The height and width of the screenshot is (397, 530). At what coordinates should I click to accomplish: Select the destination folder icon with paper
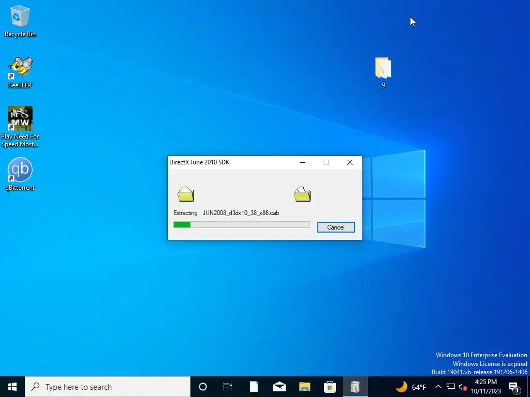point(302,194)
